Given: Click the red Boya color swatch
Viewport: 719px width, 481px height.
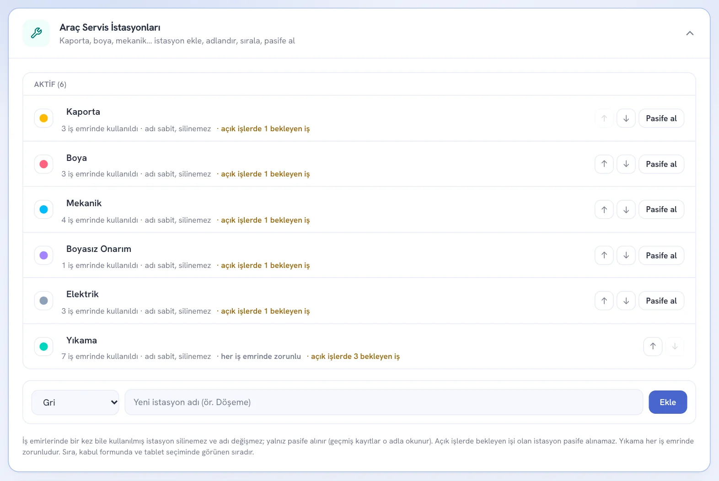Looking at the screenshot, I should (44, 164).
